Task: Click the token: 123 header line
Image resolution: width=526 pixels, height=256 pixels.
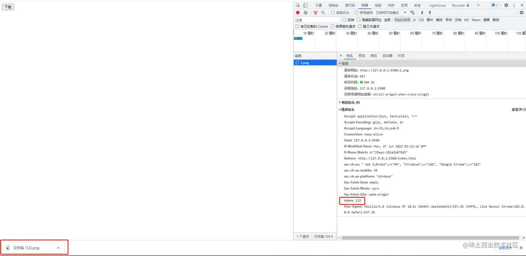Action: click(x=352, y=200)
